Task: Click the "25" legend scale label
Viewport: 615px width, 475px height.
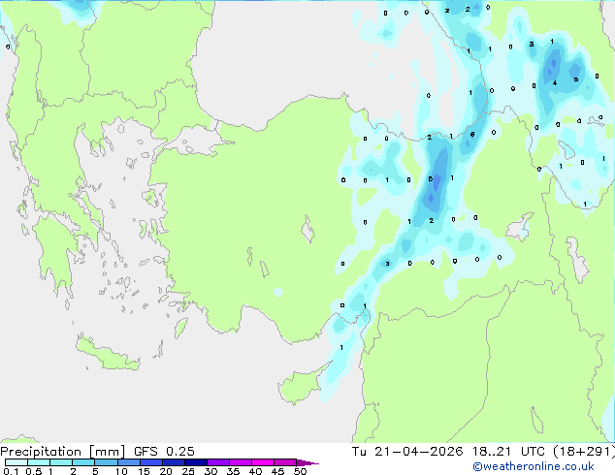Action: 188,471
